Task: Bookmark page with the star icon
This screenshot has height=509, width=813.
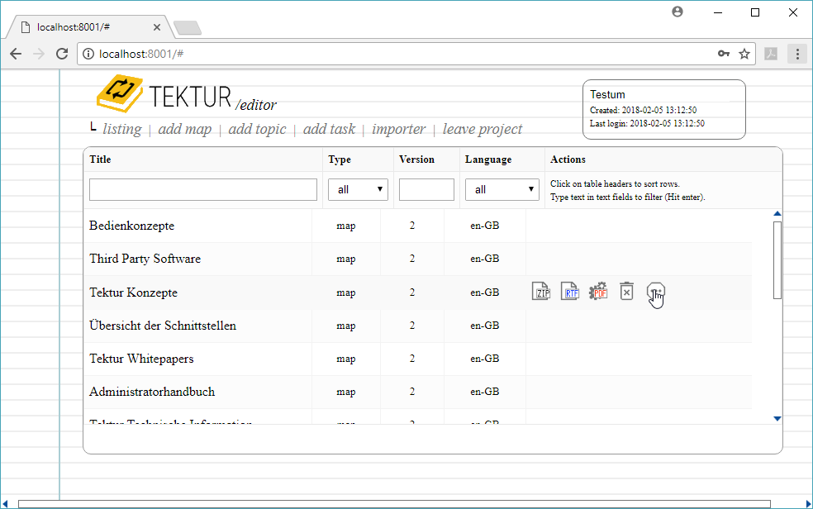Action: pyautogui.click(x=744, y=54)
